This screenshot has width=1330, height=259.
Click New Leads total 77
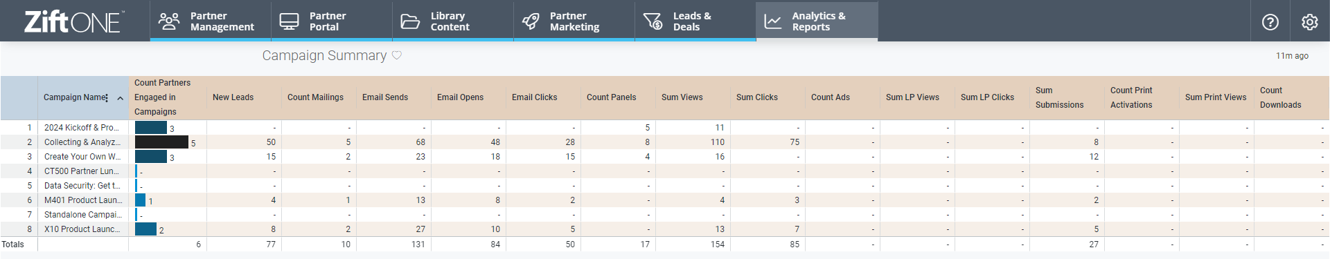point(271,244)
